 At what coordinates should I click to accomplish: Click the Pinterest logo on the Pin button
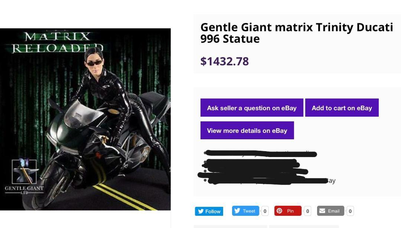280,211
